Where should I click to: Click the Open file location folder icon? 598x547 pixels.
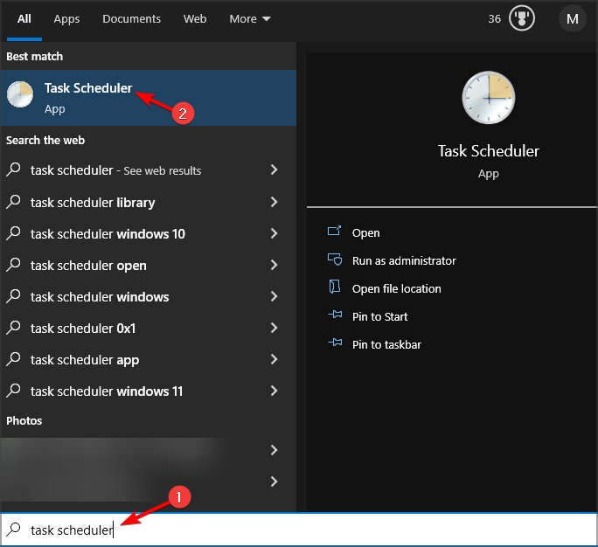(334, 287)
